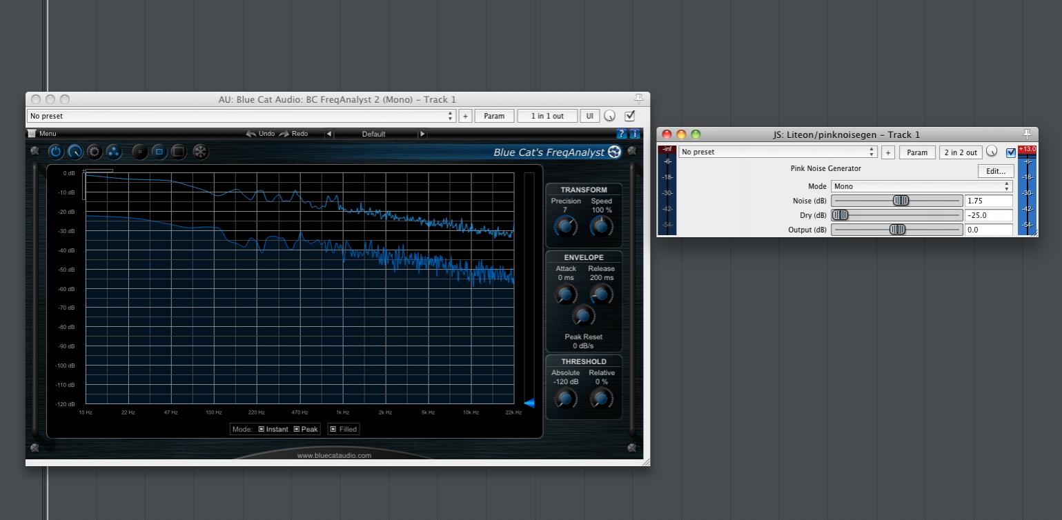
Task: Click the wet/dry knob in FreqAnalyst header
Action: [610, 116]
